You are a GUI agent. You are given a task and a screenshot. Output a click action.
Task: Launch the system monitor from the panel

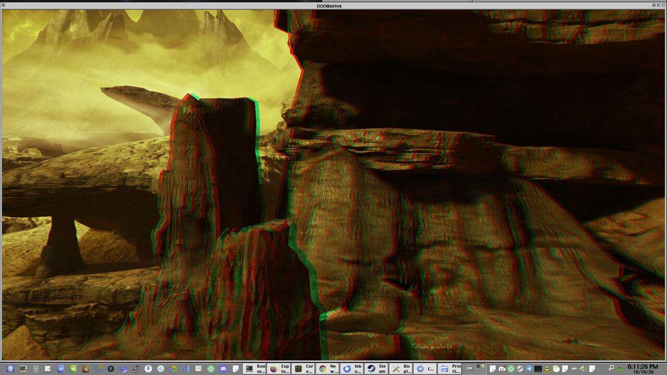pos(22,369)
